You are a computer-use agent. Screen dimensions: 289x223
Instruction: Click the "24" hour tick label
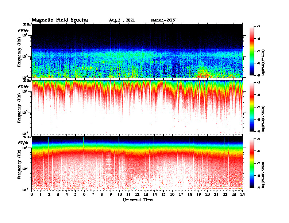[243, 194]
